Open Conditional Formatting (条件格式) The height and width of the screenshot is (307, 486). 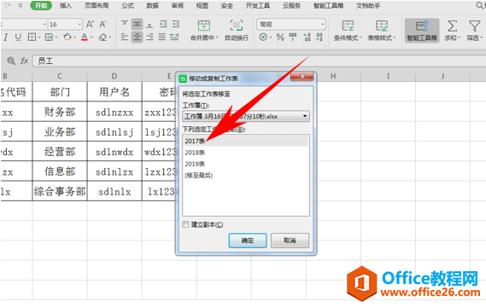point(348,31)
